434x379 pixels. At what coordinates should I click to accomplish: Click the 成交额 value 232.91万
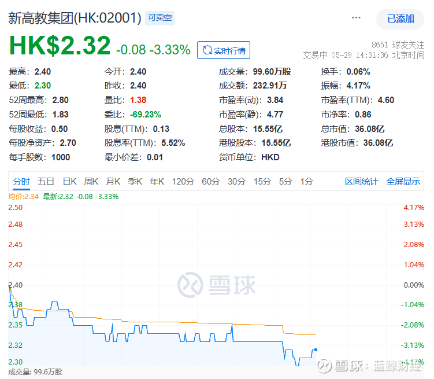(x=270, y=86)
